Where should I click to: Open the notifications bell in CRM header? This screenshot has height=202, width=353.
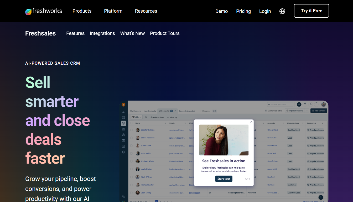click(x=316, y=104)
